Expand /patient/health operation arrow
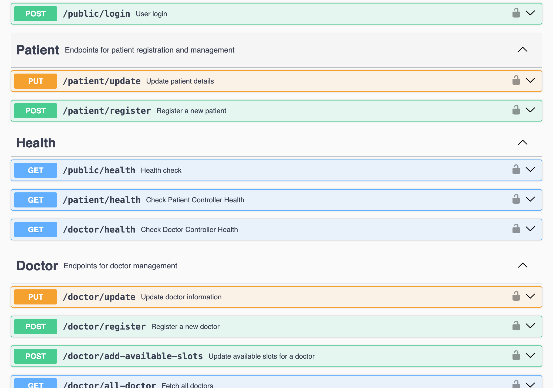553x388 pixels. tap(530, 199)
